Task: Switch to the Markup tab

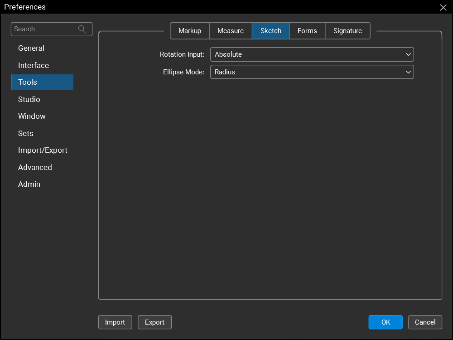Action: coord(189,31)
